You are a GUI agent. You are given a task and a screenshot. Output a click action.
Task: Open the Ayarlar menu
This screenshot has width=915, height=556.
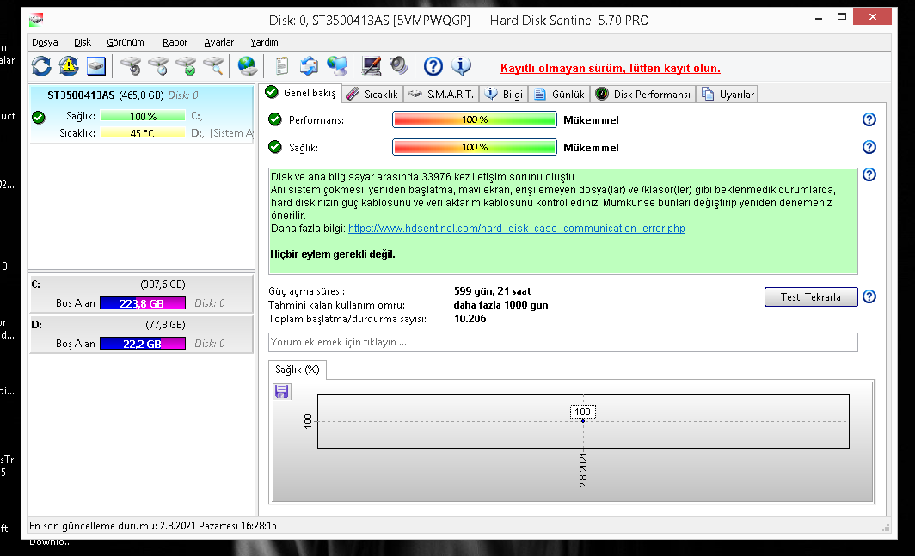click(218, 42)
